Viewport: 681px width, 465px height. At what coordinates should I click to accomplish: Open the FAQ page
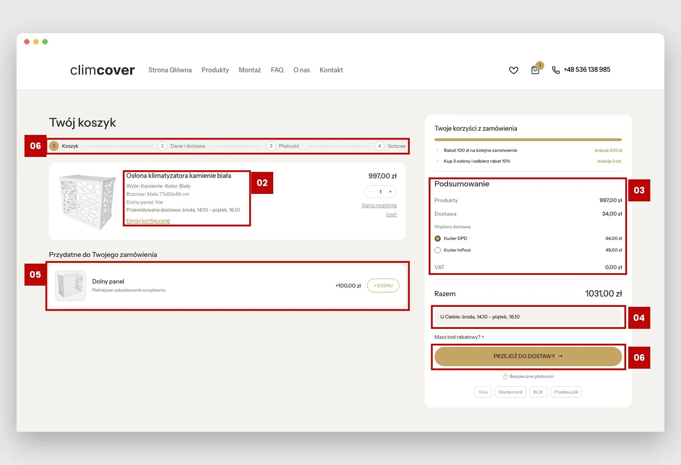click(277, 70)
